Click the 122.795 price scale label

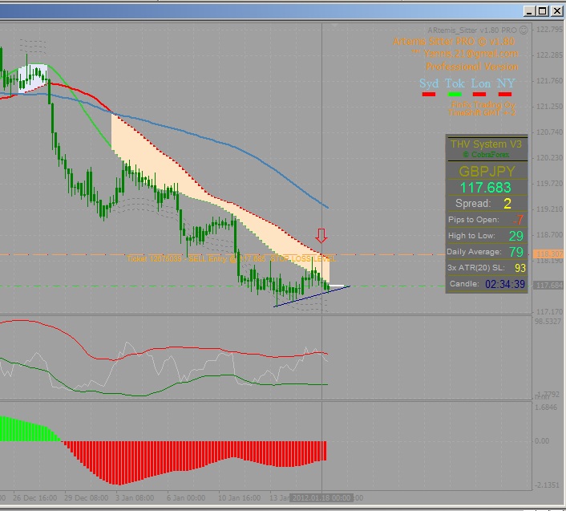[549, 29]
